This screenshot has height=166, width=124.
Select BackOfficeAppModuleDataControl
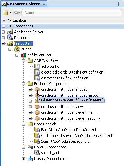(68, 130)
